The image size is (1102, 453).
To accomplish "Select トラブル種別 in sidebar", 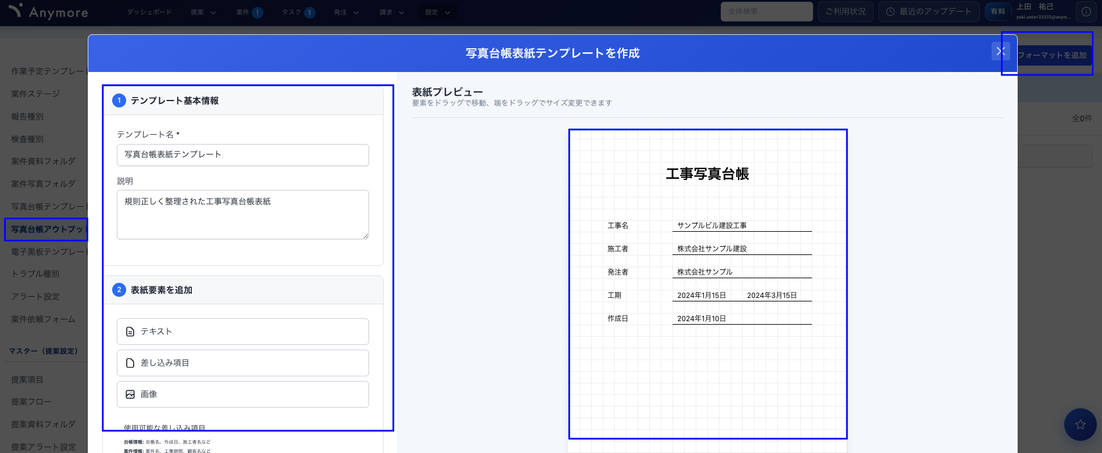I will [35, 274].
